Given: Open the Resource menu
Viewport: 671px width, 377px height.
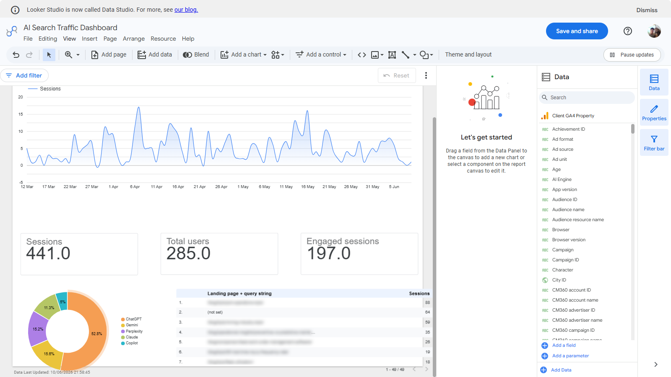Looking at the screenshot, I should 163,39.
